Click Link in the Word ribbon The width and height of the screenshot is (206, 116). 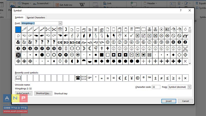tap(107, 3)
